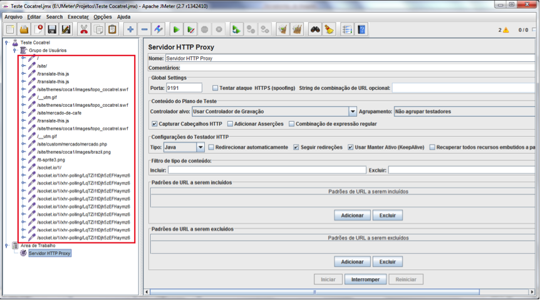Viewport: 540px width, 300px height.
Task: Click inside the Porta 9191 field
Action: [184, 88]
